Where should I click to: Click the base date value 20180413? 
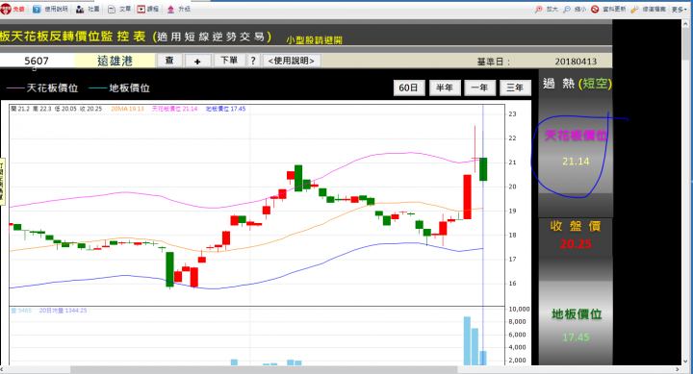coord(576,62)
